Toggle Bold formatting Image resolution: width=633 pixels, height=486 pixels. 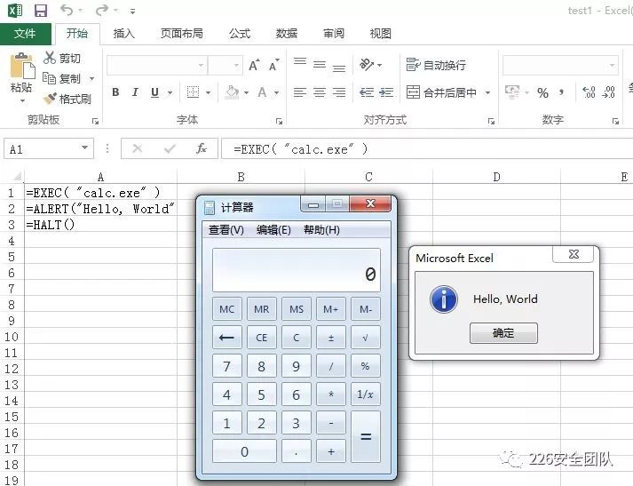tap(115, 92)
